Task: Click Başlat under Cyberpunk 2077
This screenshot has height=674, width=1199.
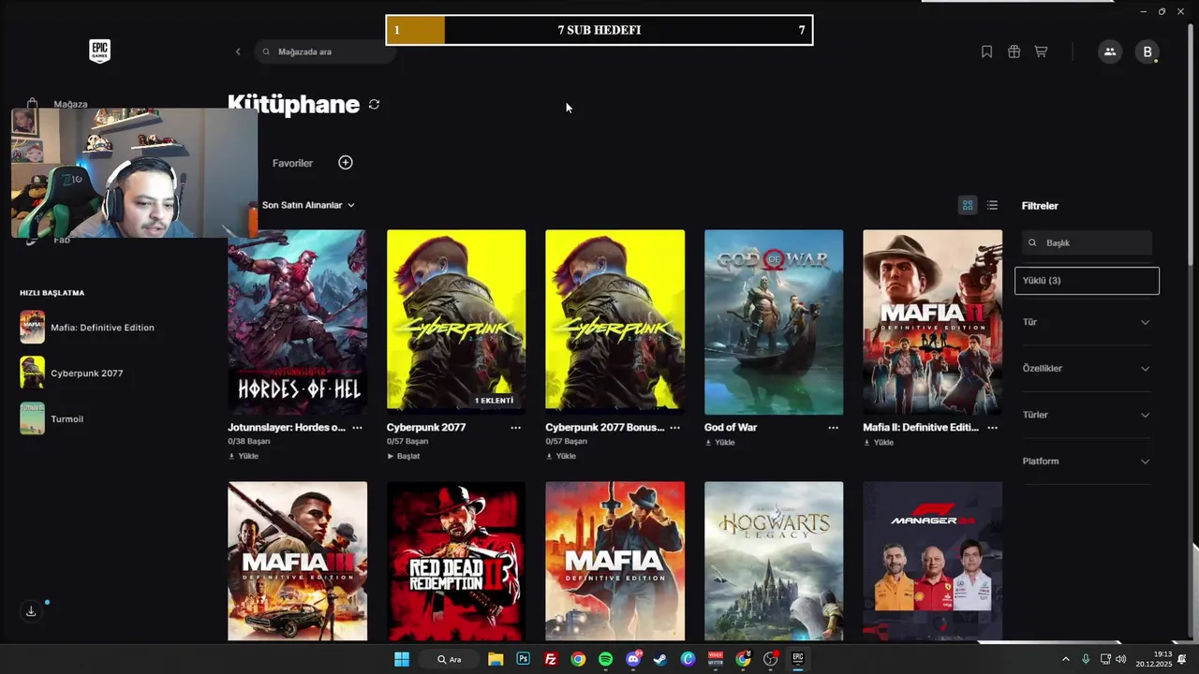Action: coord(404,456)
